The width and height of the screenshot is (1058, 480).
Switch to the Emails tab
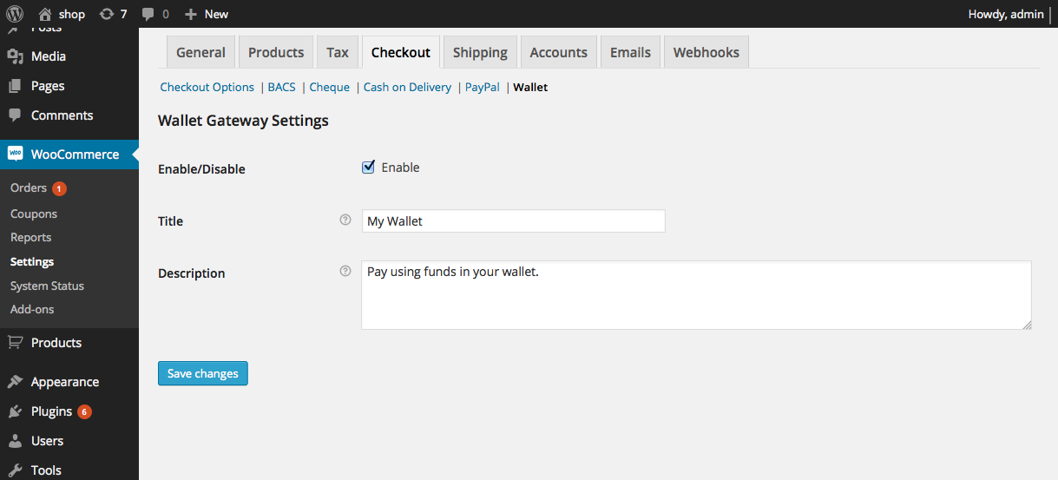630,52
